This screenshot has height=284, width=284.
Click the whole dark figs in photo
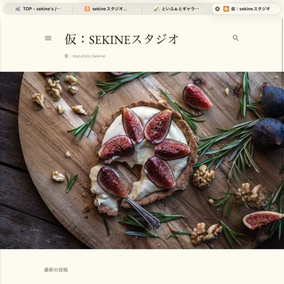click(x=269, y=117)
